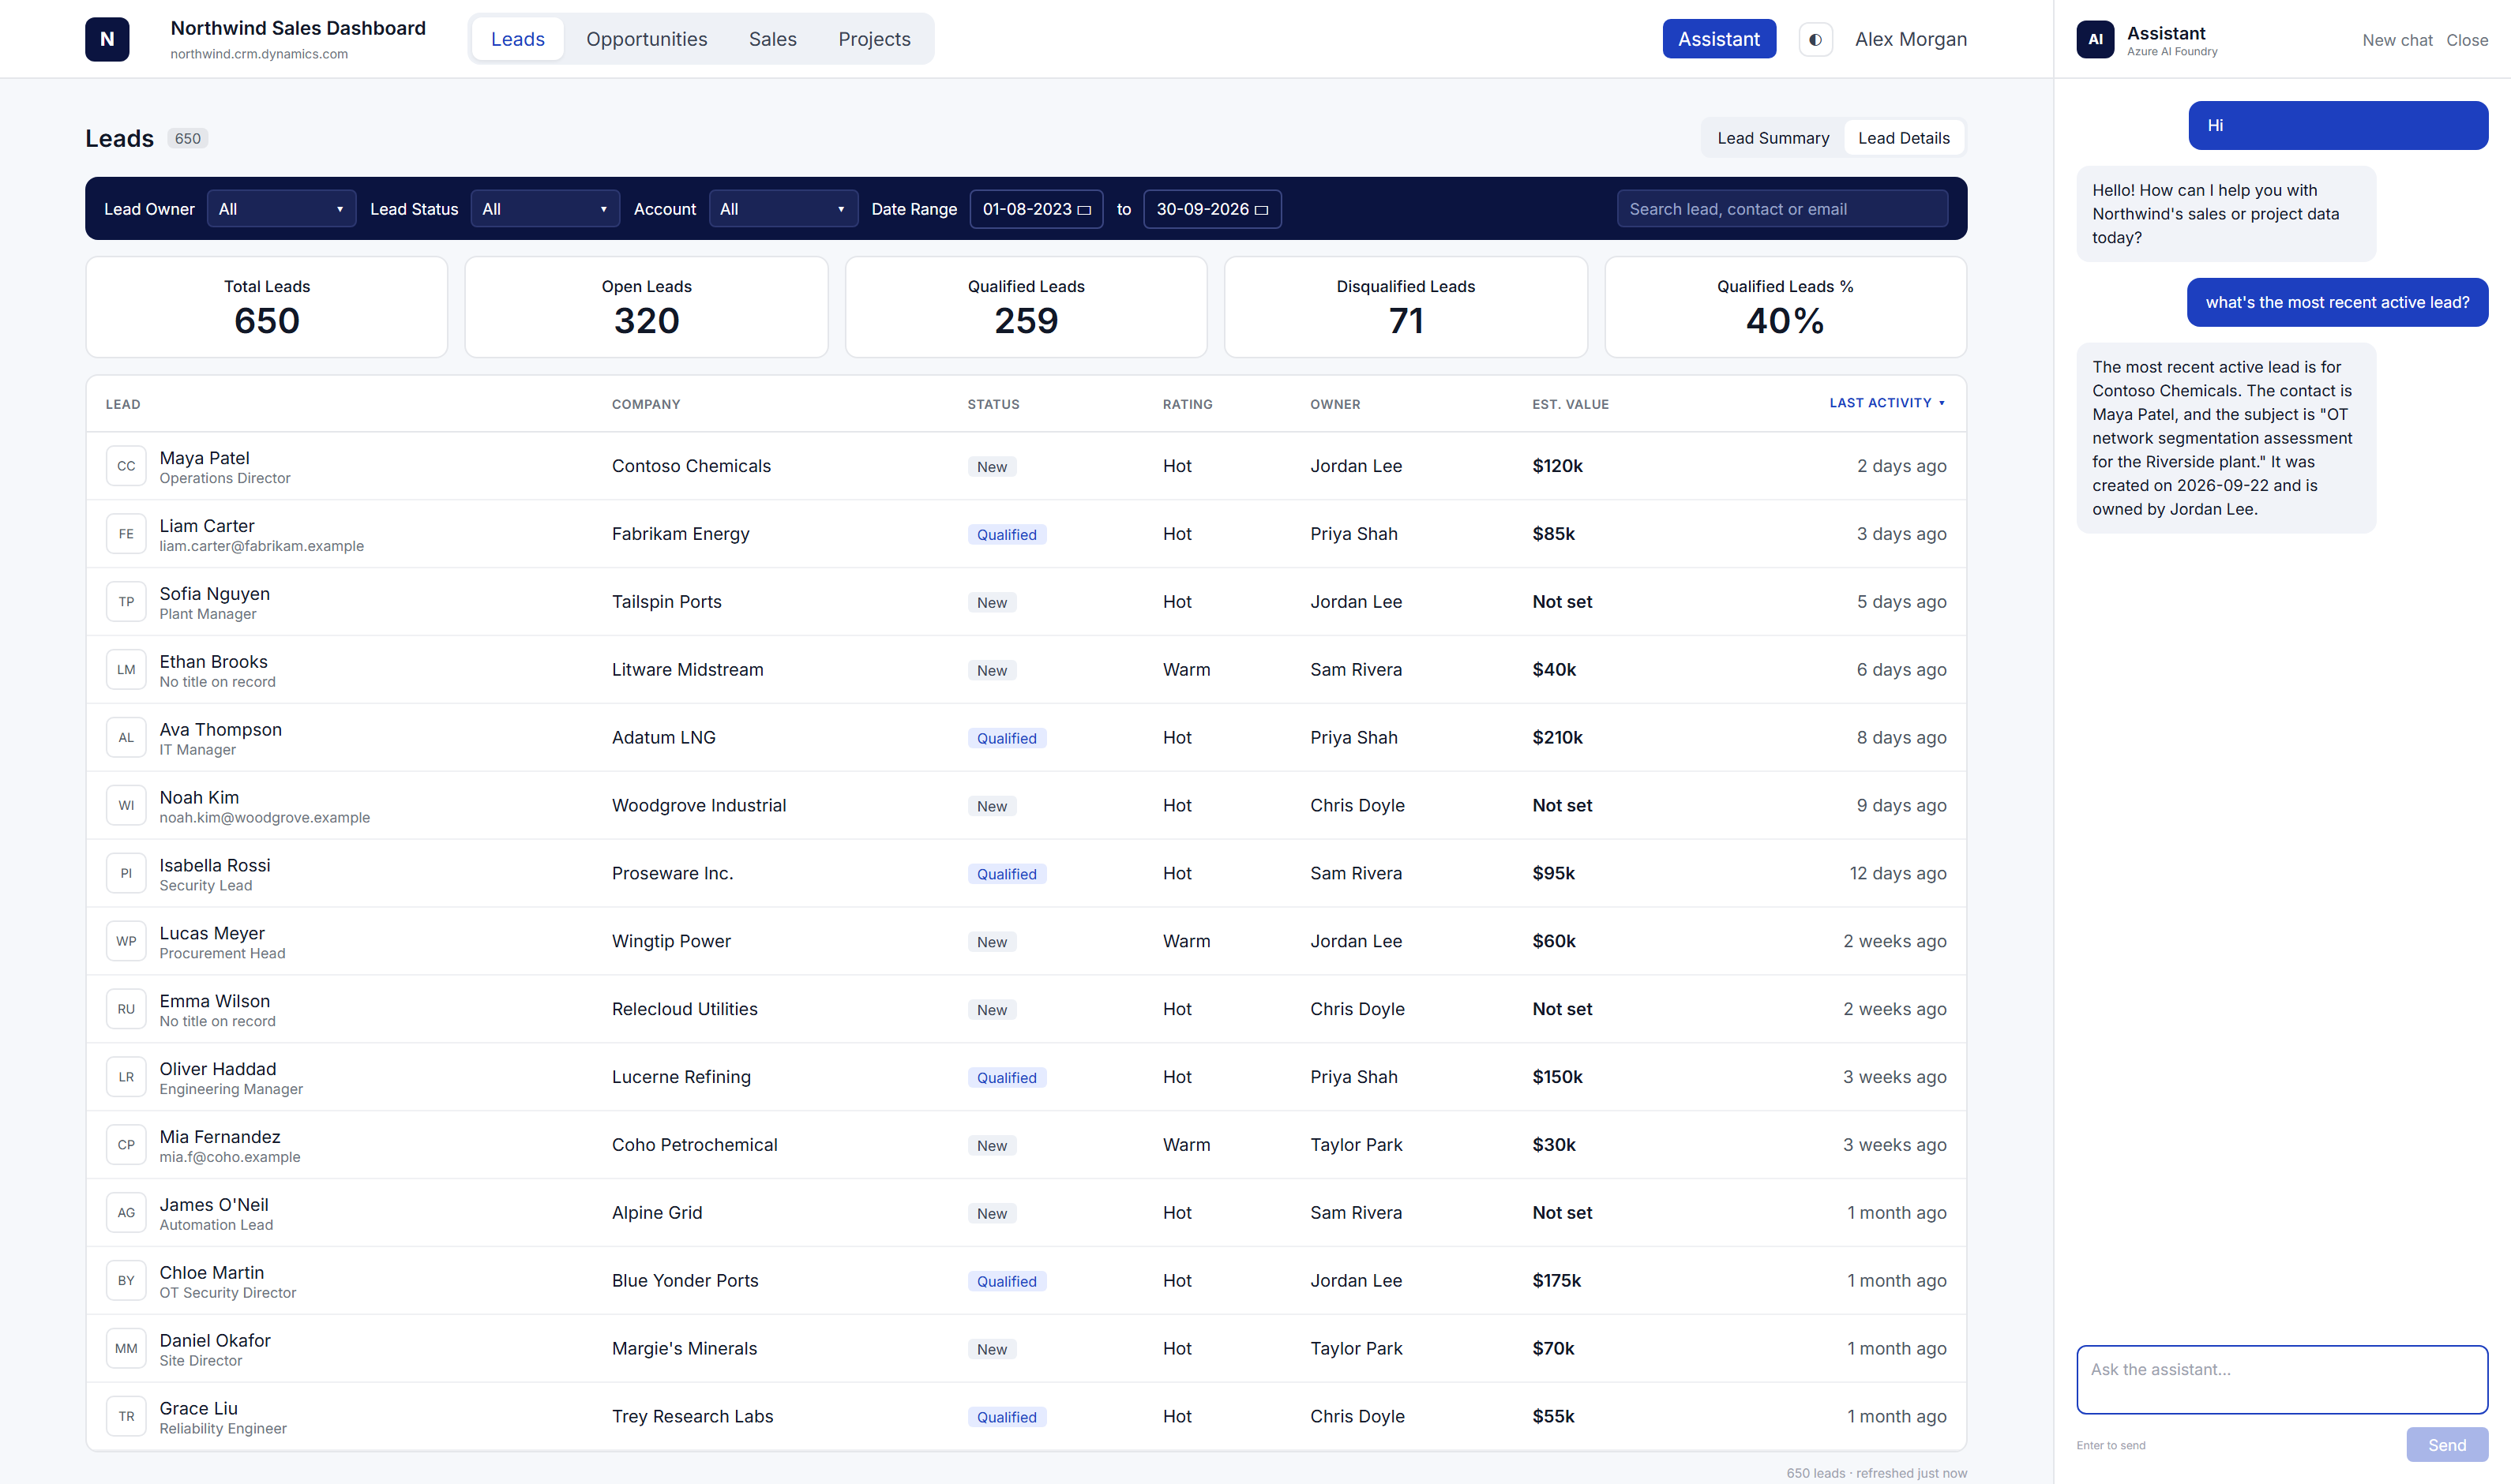Click the $210k estimated value

(x=1557, y=738)
